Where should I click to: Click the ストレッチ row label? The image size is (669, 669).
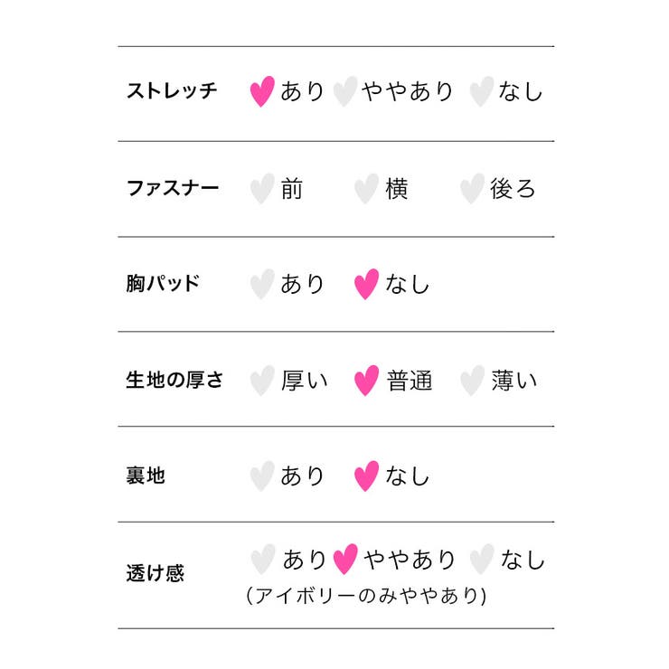tap(172, 92)
